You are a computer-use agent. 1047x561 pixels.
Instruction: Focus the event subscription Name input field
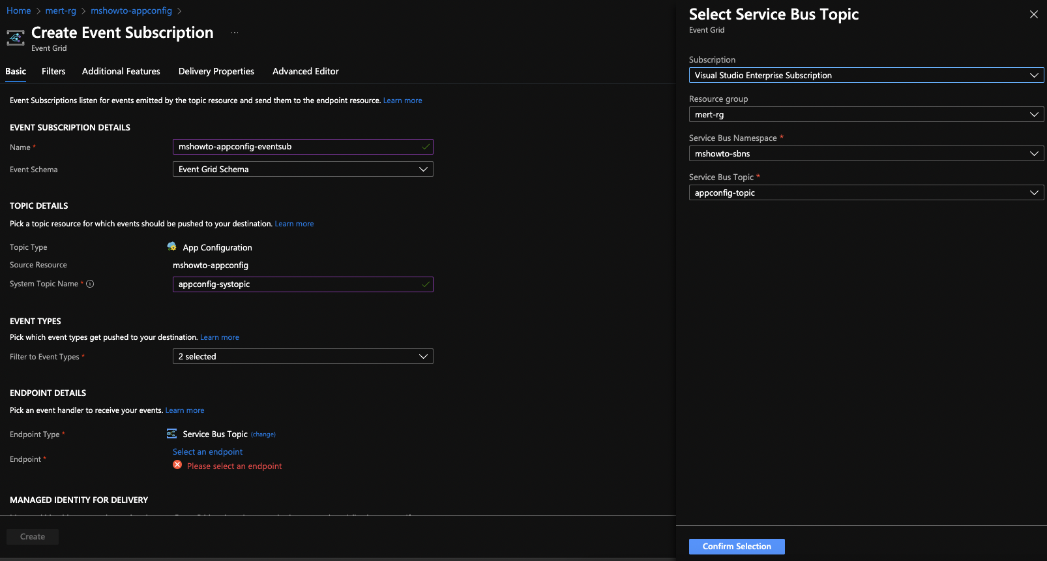click(x=302, y=147)
